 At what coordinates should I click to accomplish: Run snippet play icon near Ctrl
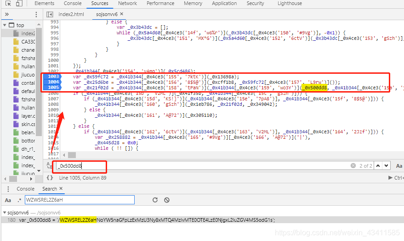[x=390, y=177]
